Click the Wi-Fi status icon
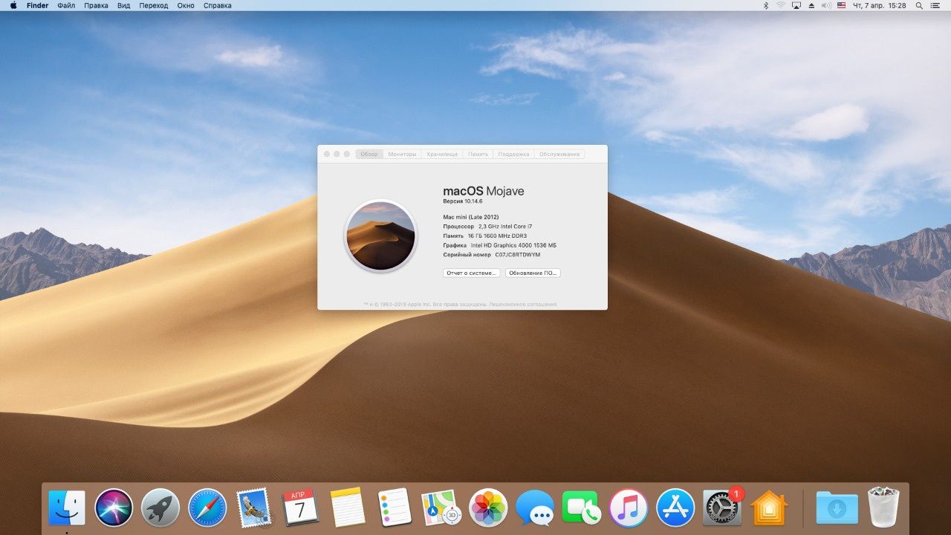The height and width of the screenshot is (535, 951). (x=781, y=5)
